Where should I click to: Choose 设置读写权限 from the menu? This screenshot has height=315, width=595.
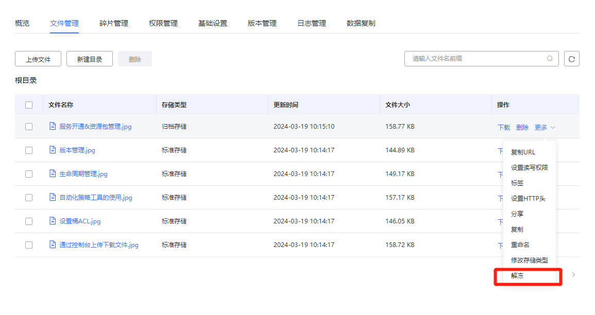530,168
